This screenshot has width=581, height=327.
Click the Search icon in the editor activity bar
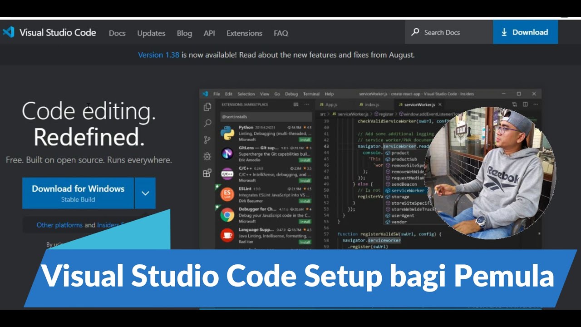207,123
